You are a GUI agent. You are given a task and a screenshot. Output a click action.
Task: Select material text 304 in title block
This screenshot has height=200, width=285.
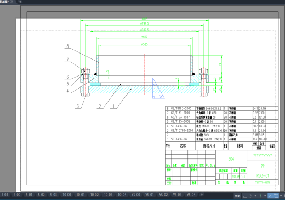click(231, 159)
